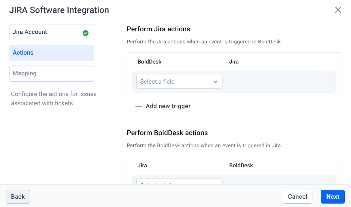Viewport: 351px width, 207px height.
Task: Click the text 'Perform the BoldDesk actions when an event is triggered in Jira.'
Action: click(x=204, y=145)
